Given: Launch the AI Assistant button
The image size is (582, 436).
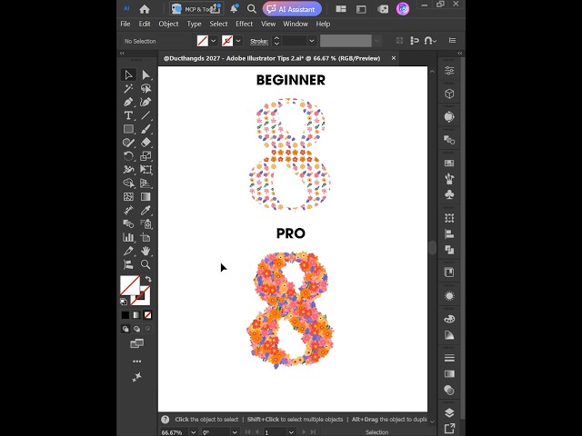Looking at the screenshot, I should click(x=292, y=9).
